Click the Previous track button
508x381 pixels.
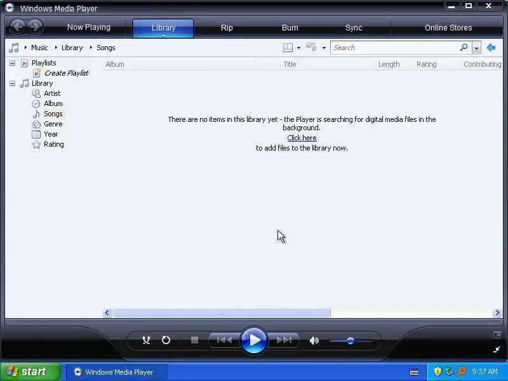tap(224, 340)
